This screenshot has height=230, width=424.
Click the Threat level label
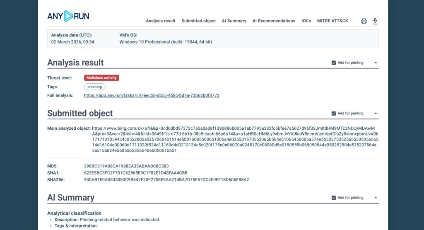[60, 77]
